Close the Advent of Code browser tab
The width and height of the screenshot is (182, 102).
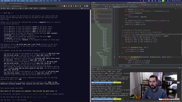point(22,3)
